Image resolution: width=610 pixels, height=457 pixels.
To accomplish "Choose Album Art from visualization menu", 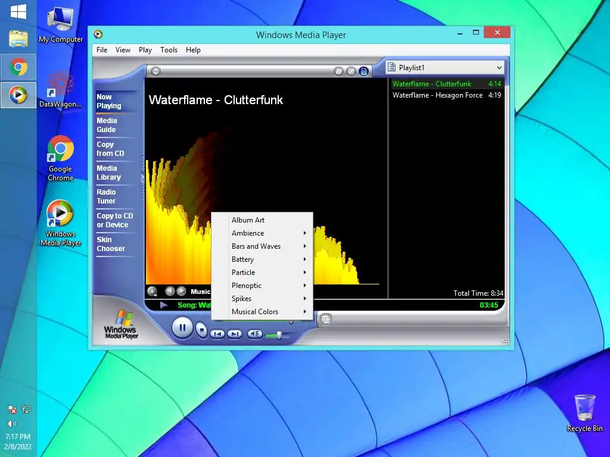I will 262,220.
